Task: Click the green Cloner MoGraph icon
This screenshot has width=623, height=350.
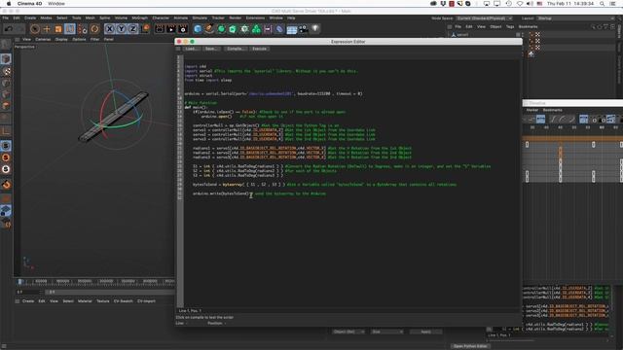Action: tap(244, 29)
